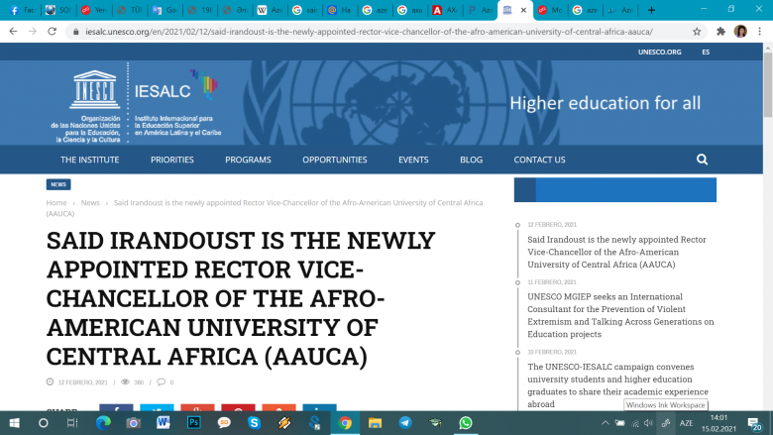Open the Windows notification center

[x=755, y=424]
